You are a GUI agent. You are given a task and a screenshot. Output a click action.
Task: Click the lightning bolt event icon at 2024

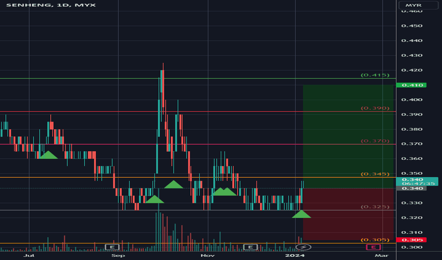click(x=304, y=247)
